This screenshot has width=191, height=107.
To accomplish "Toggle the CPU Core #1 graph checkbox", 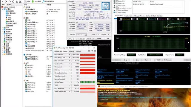I will pos(137,19).
